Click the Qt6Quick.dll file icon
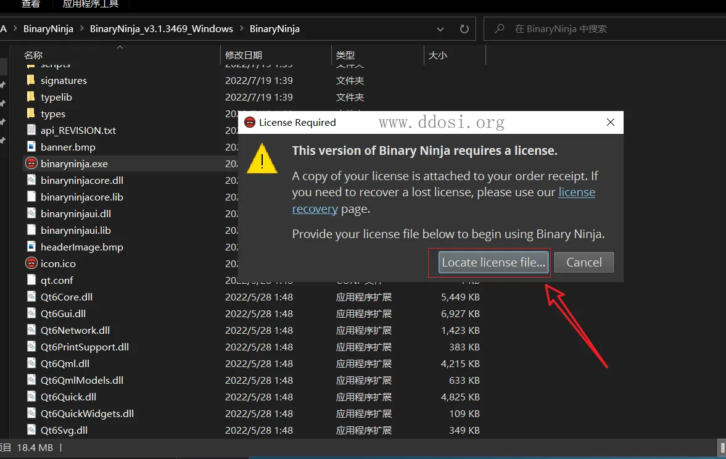This screenshot has height=459, width=726. (x=31, y=397)
